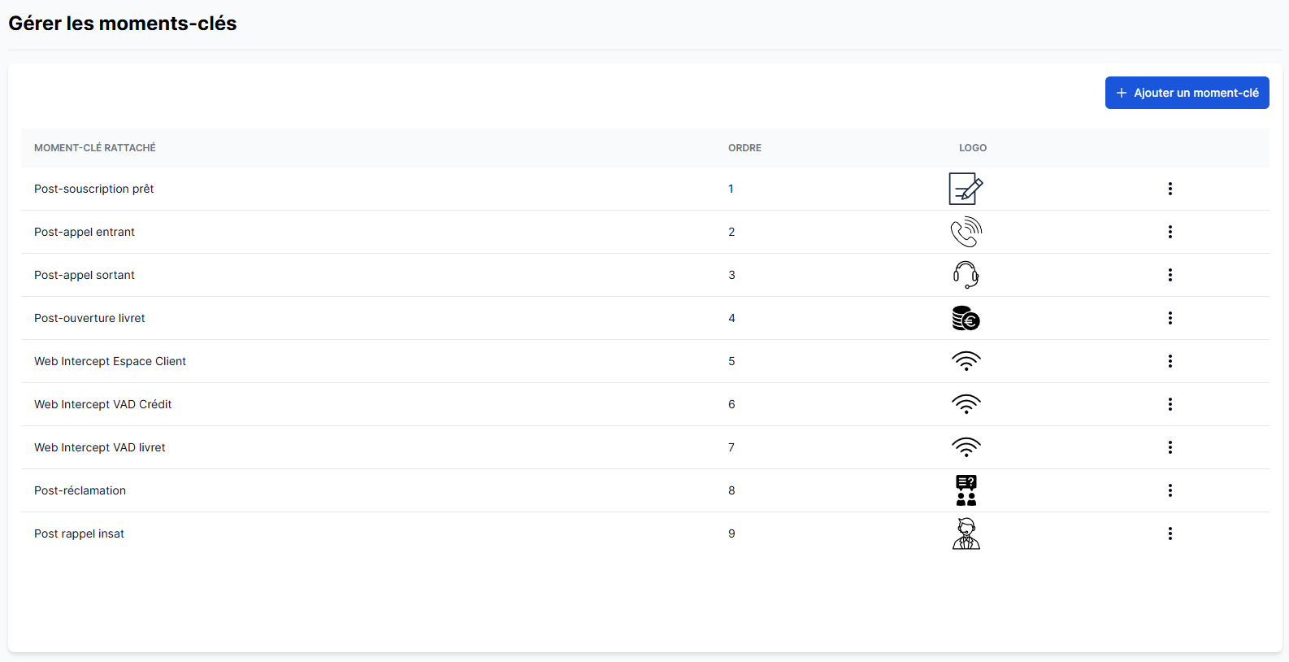Open more options for Post rappel insat
Screen dimensions: 1289x662
click(1170, 534)
